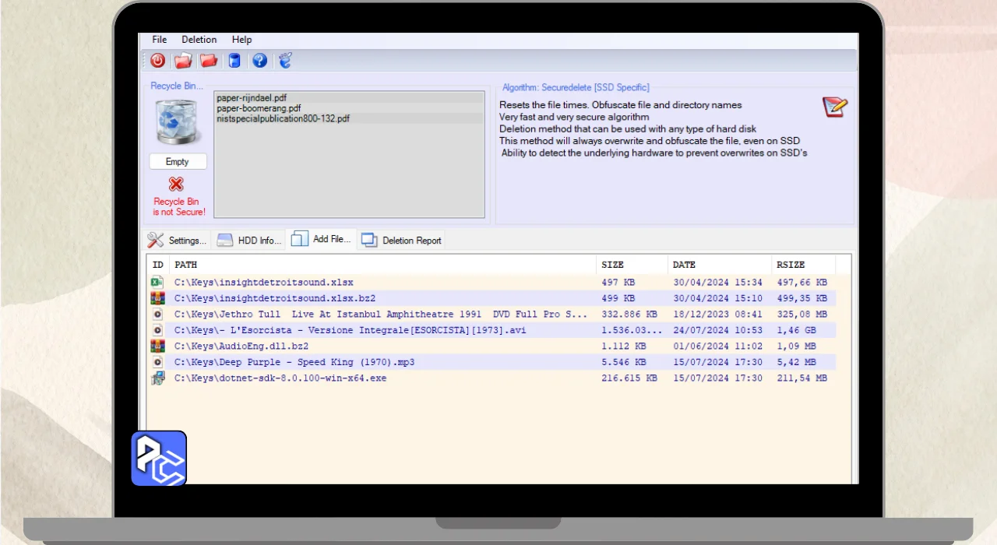Click the red X not-secure icon
997x545 pixels.
tap(177, 185)
